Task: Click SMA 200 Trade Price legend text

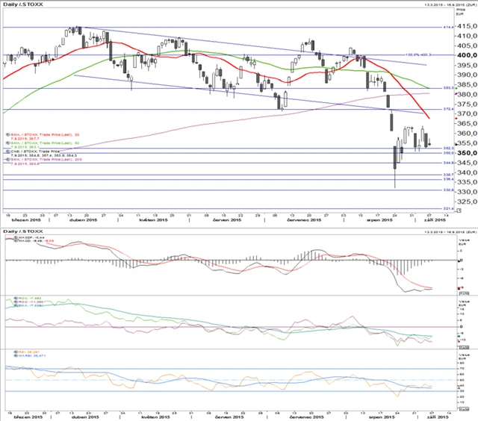Action: pos(46,159)
